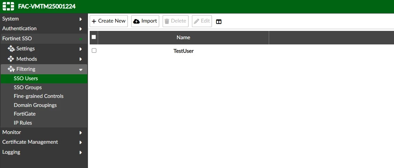Collapse the Fortinet SSO section arrow
Viewport: 394px width, 168px height.
coord(81,39)
